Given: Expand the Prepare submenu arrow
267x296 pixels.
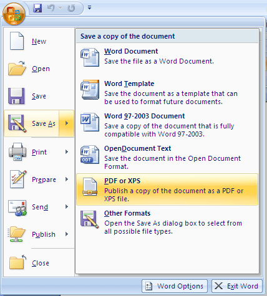Looking at the screenshot, I should 67,179.
